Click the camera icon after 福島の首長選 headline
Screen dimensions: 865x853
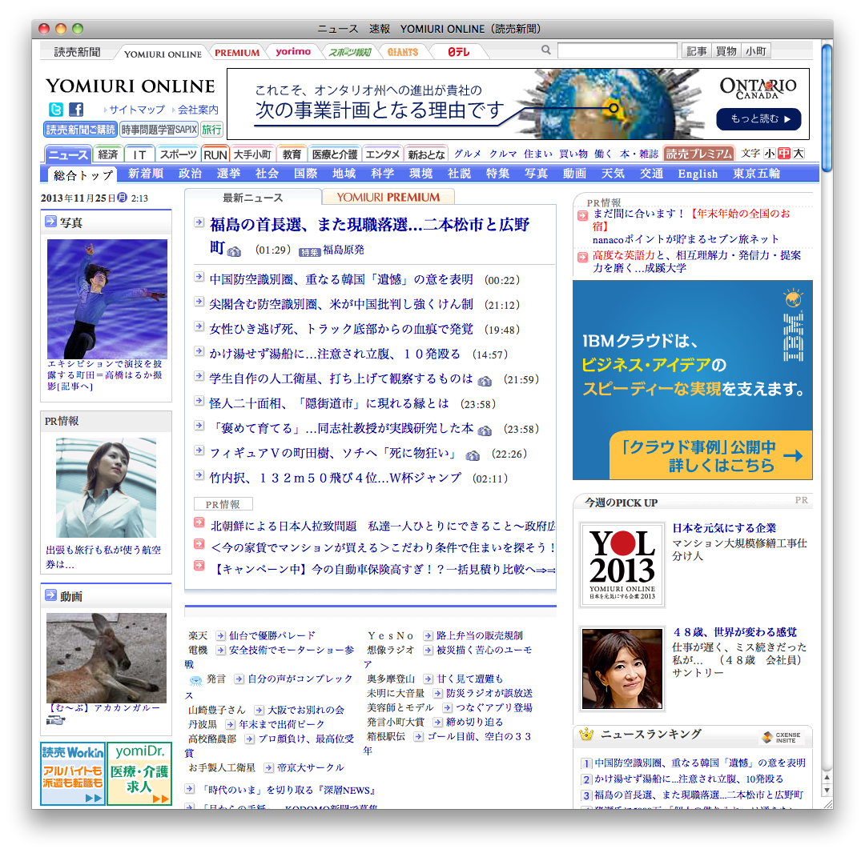(x=234, y=251)
